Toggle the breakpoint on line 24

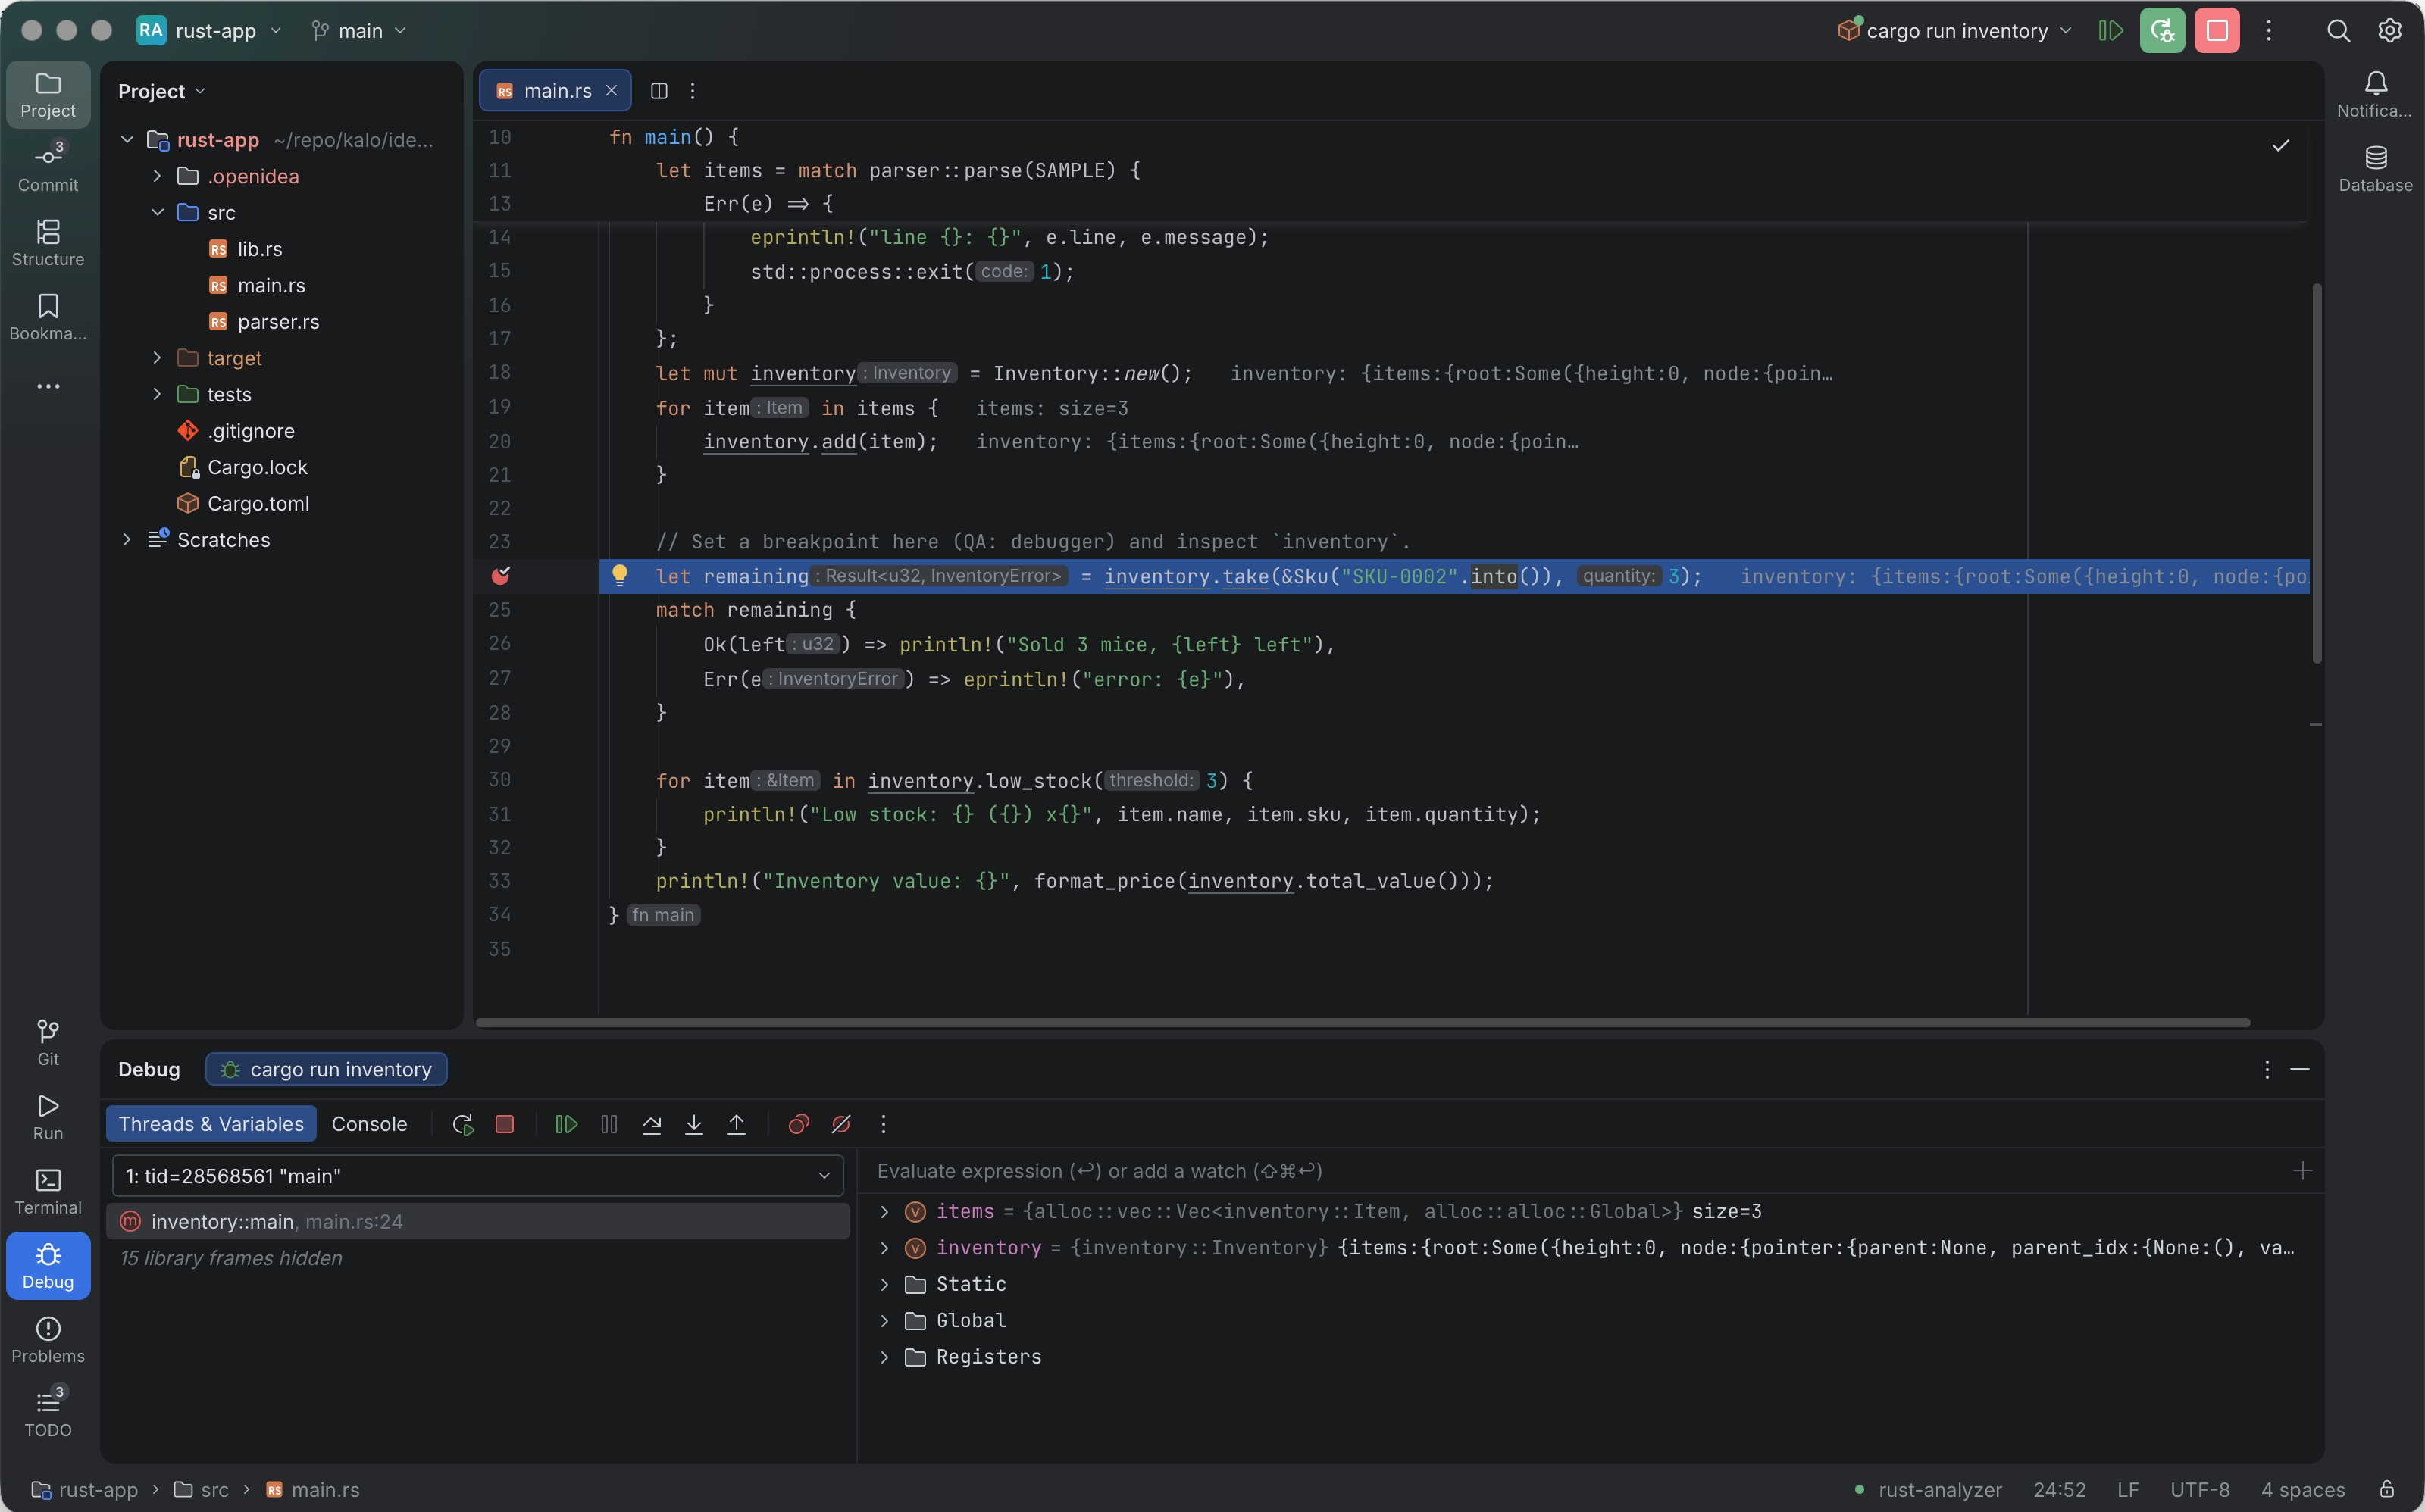pos(500,575)
